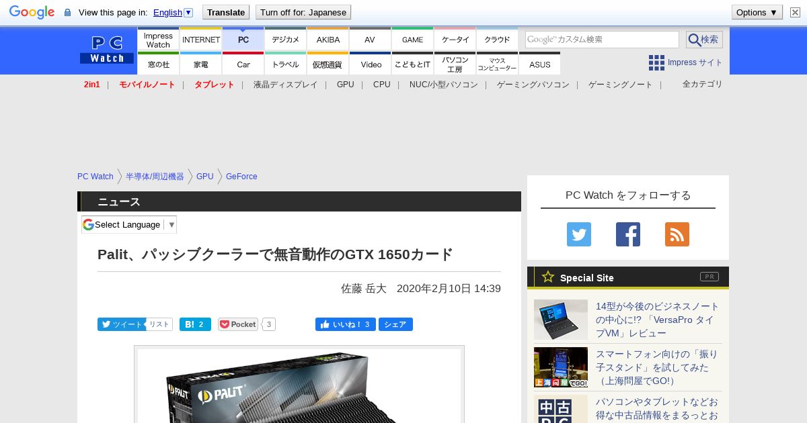This screenshot has width=807, height=423.
Task: Open the GAME tab
Action: pyautogui.click(x=413, y=40)
